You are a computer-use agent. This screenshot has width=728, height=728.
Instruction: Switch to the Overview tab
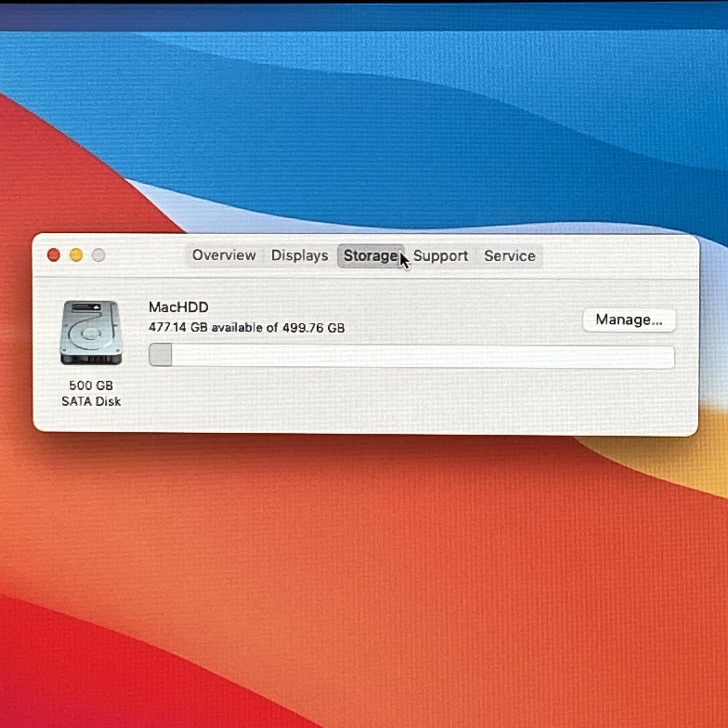click(x=224, y=255)
